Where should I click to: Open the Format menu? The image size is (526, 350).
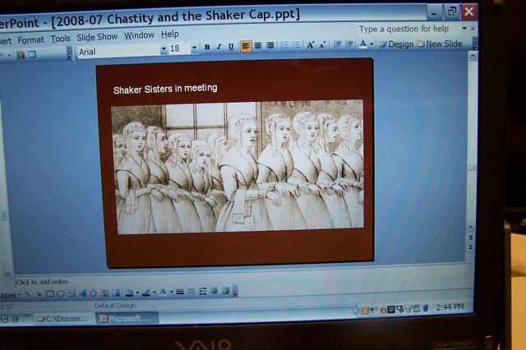tap(31, 40)
